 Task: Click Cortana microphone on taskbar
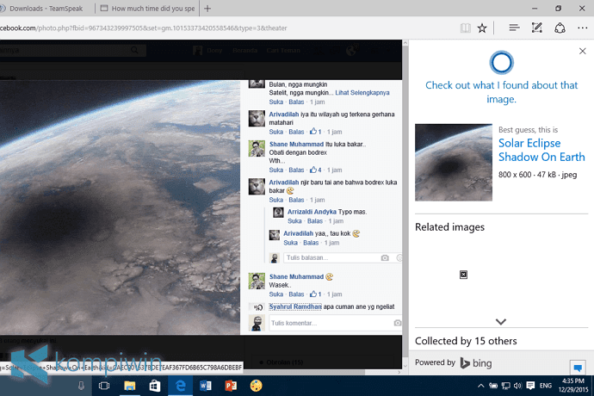click(x=81, y=386)
